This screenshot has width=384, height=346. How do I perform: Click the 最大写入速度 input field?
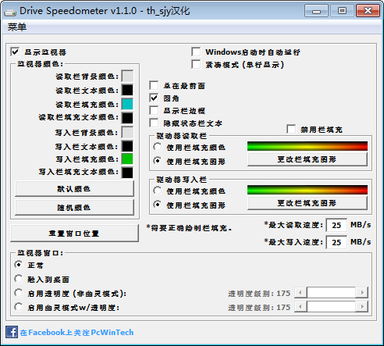click(336, 242)
